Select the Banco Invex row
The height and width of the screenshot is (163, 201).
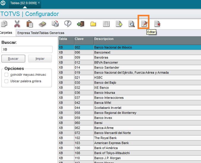(x=130, y=118)
